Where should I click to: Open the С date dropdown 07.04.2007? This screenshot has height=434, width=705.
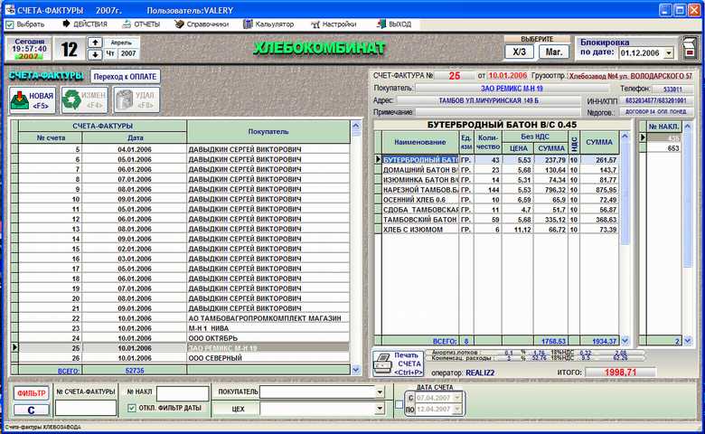click(457, 398)
